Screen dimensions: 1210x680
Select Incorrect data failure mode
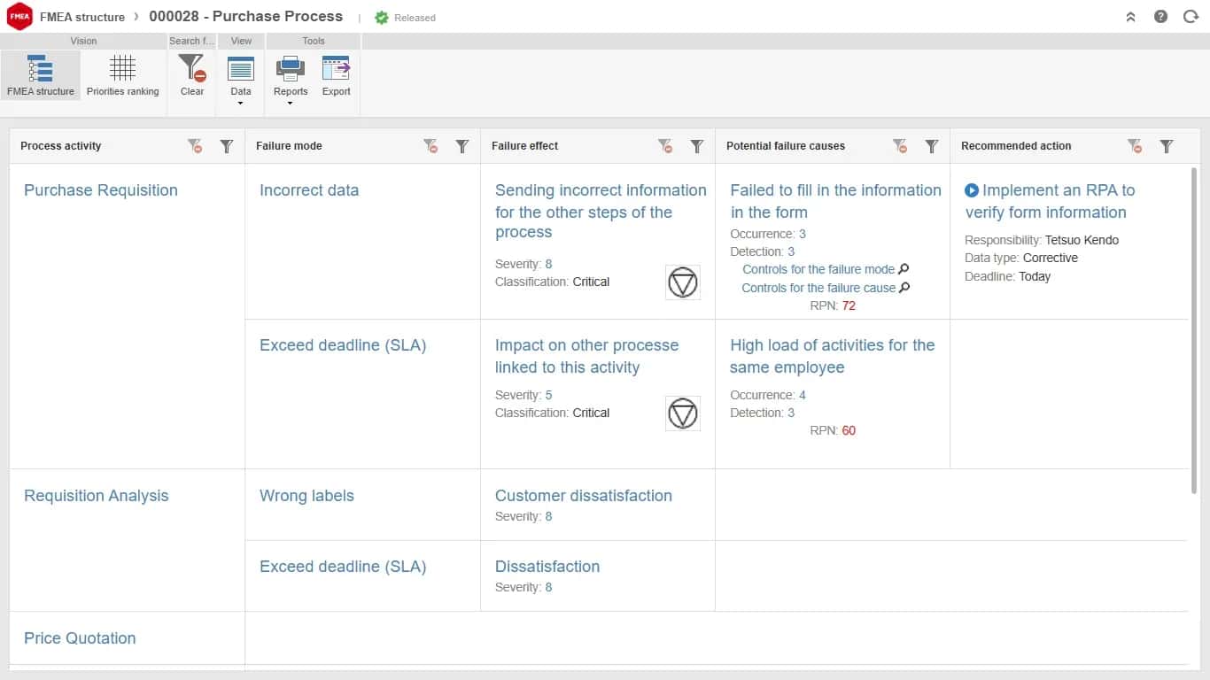[309, 190]
